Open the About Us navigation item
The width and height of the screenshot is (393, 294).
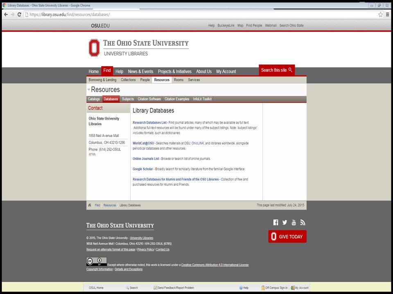tap(204, 71)
